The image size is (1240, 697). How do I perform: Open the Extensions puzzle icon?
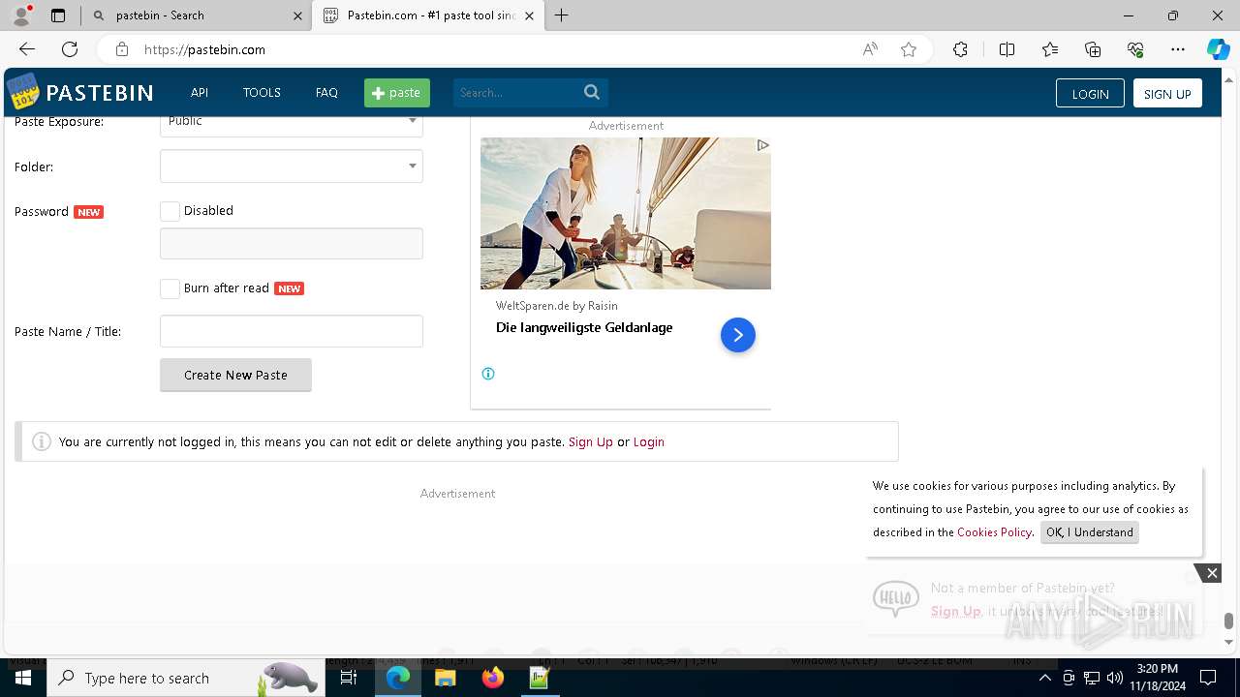pyautogui.click(x=960, y=49)
